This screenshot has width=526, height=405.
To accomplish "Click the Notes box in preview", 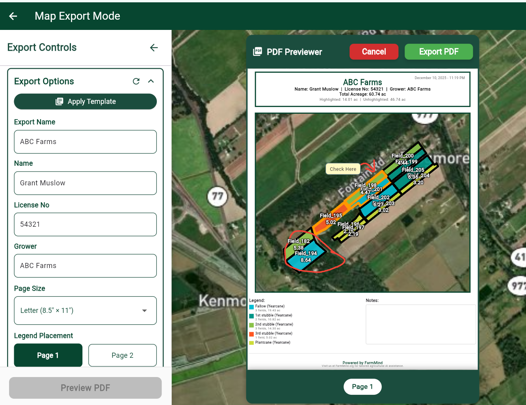I will tap(420, 324).
